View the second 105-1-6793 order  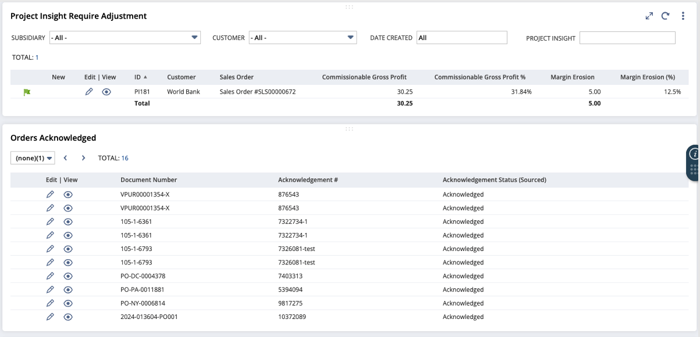(68, 263)
